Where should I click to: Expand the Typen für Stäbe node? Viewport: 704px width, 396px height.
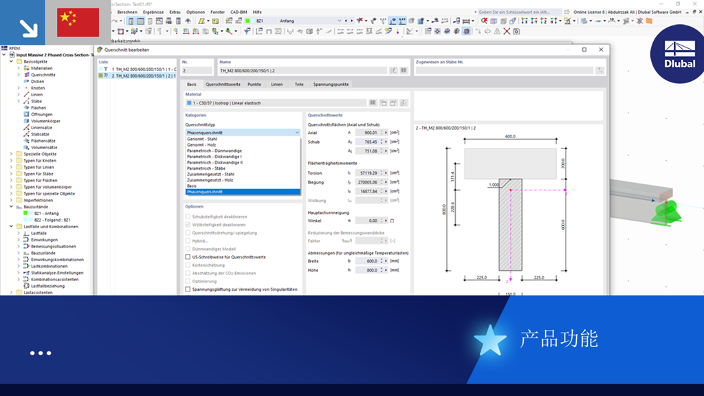11,174
